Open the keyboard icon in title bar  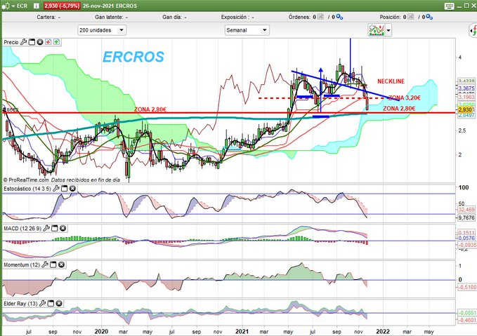[x=449, y=6]
